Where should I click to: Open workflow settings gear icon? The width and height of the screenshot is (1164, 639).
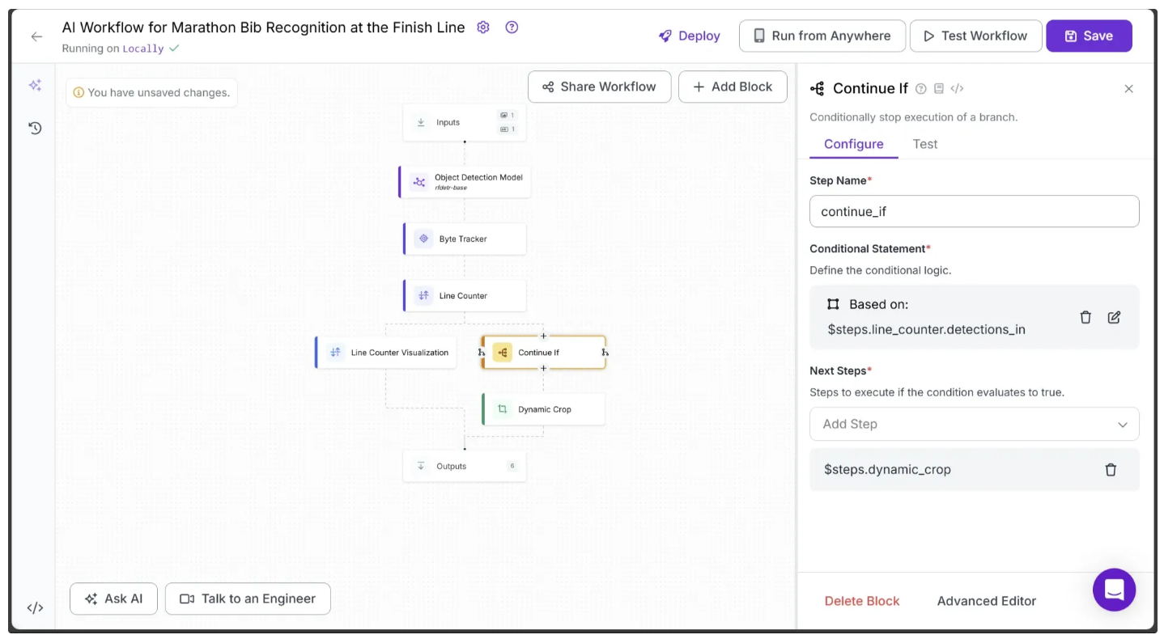tap(483, 28)
